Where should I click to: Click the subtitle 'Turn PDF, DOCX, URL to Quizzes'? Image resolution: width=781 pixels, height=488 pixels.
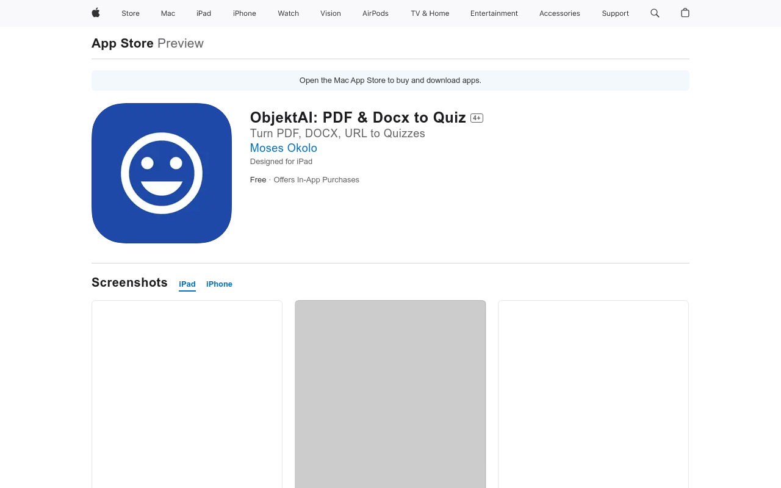[337, 134]
